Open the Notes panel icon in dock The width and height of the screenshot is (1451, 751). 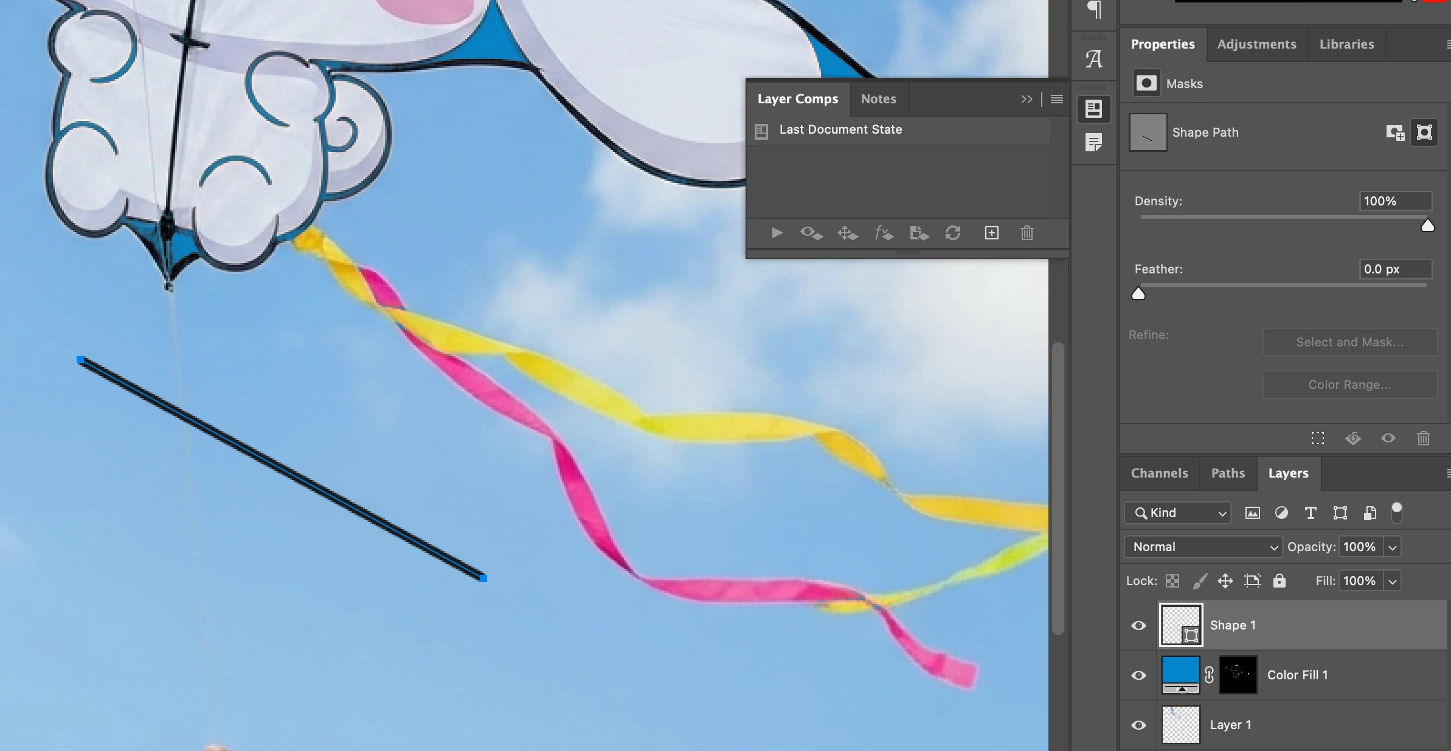click(x=1093, y=143)
